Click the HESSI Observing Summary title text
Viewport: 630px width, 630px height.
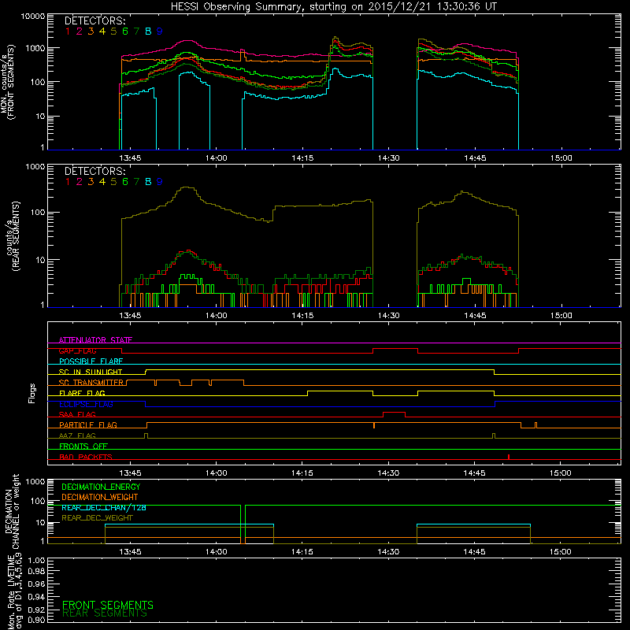[x=333, y=6]
